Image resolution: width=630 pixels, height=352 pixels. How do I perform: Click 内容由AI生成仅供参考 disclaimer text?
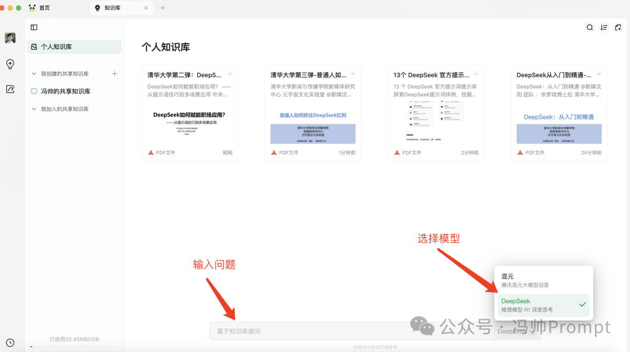[375, 347]
